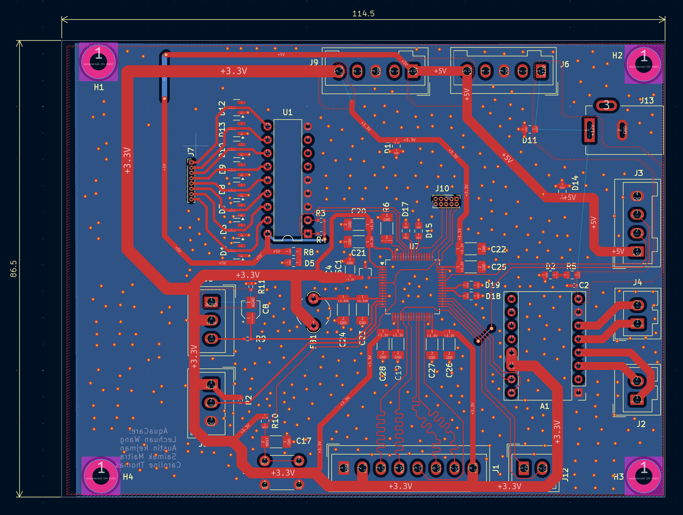This screenshot has width=683, height=515.
Task: Select the J10 header connector
Action: (446, 201)
